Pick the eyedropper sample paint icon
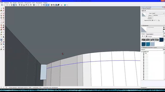165x92 pixels. tap(164, 34)
